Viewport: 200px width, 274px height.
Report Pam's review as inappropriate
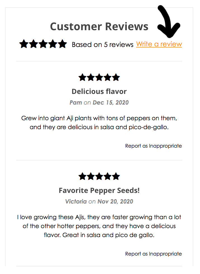153,146
